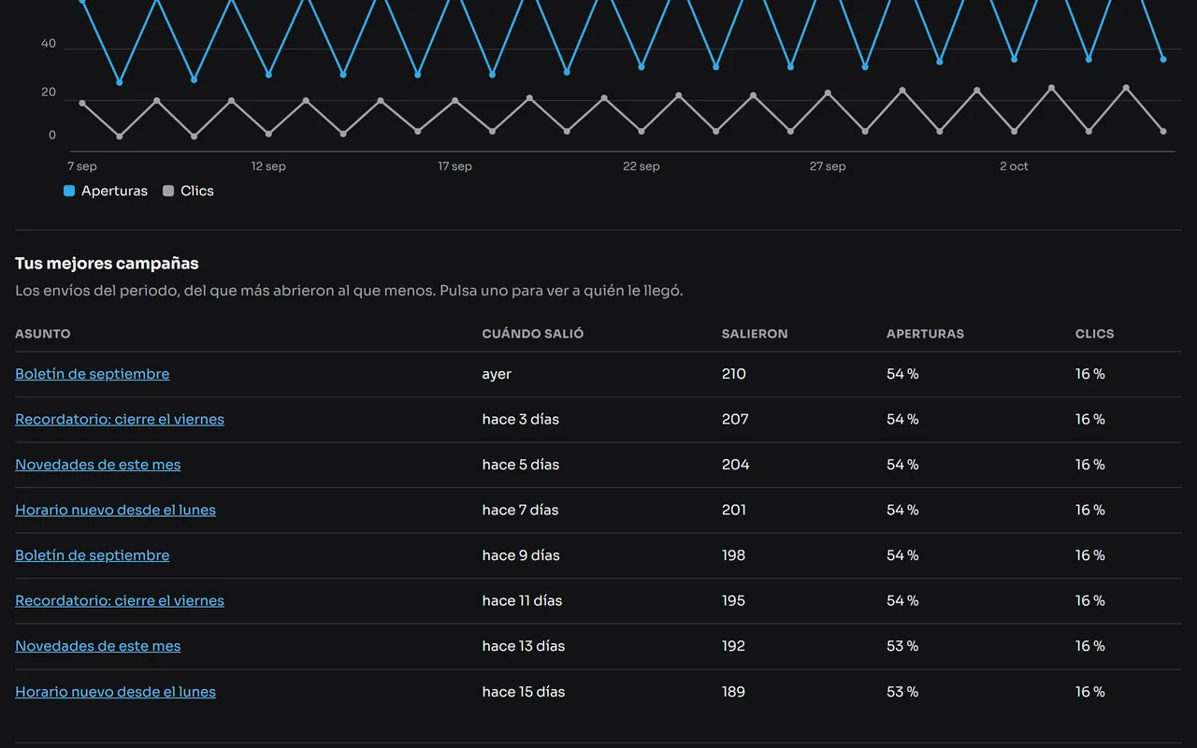Click the "ayer" cell in the campaigns table

click(x=497, y=374)
